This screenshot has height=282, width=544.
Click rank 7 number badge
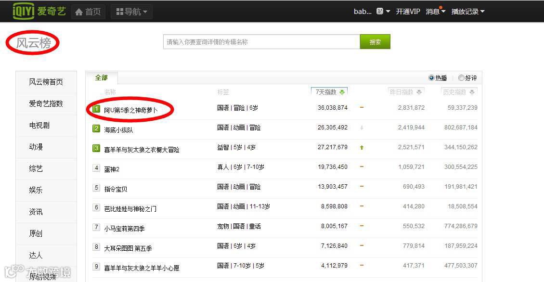click(x=96, y=228)
